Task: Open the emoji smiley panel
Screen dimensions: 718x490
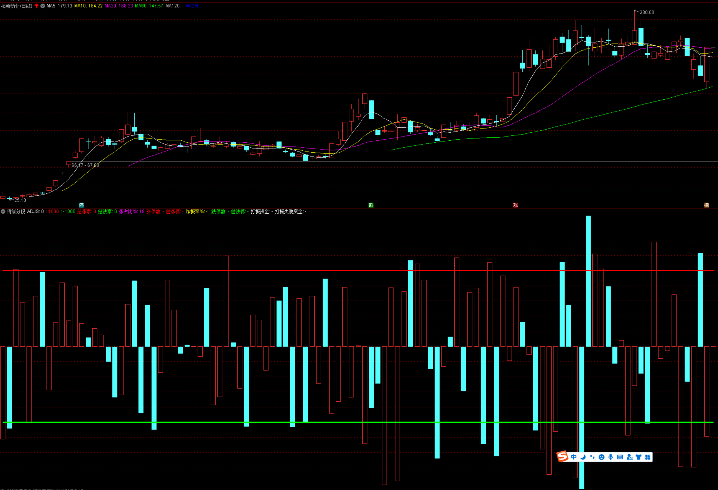Action: tap(602, 457)
